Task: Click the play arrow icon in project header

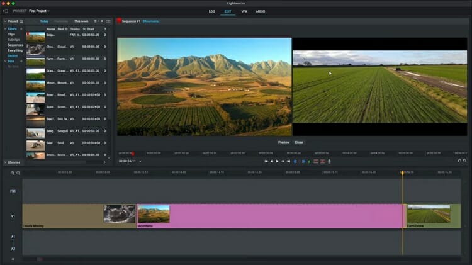Action: pyautogui.click(x=103, y=21)
